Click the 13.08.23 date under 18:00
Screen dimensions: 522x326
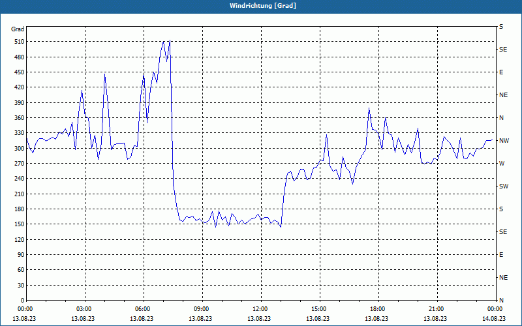pos(376,319)
